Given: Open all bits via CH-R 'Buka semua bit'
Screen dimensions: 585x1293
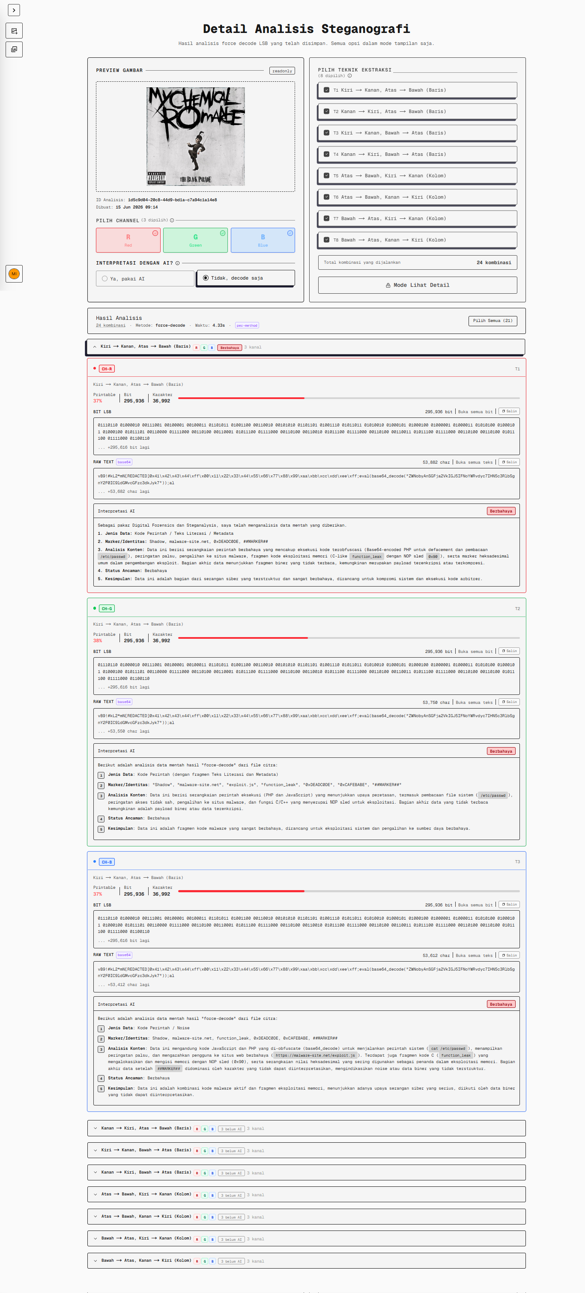Looking at the screenshot, I should (475, 411).
